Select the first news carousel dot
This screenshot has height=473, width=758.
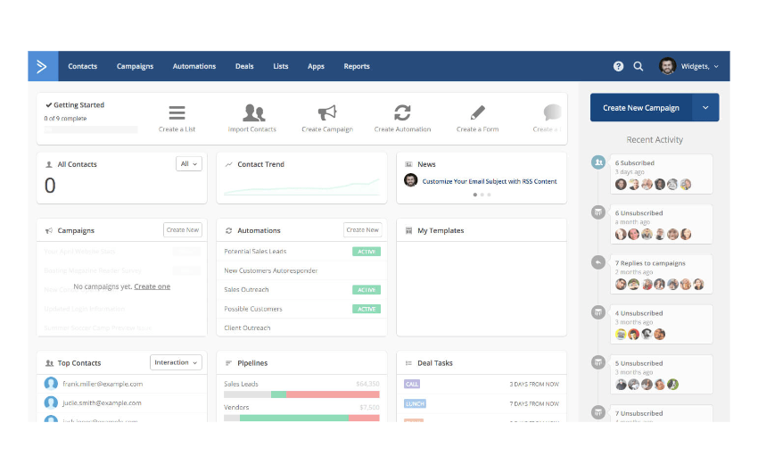point(475,195)
